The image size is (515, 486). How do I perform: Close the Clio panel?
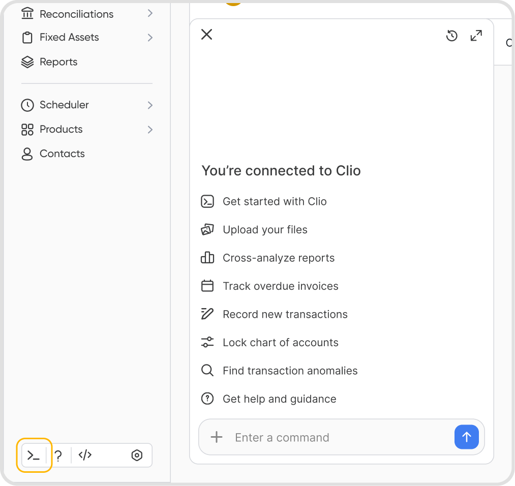206,34
